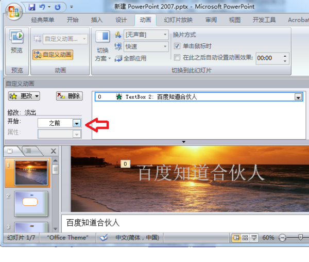The height and width of the screenshot is (262, 309).
Task: Click the 幻灯片 1/7 status indicator
Action: pyautogui.click(x=21, y=238)
